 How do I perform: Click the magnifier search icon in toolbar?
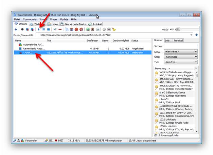(109, 29)
